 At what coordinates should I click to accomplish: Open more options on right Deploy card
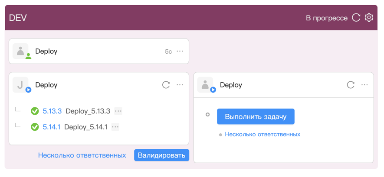pyautogui.click(x=364, y=85)
